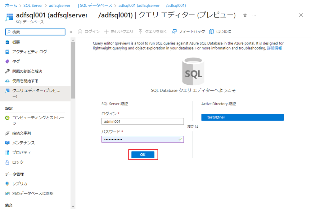Click the アクティビティ ログ notebook icon

[7, 52]
